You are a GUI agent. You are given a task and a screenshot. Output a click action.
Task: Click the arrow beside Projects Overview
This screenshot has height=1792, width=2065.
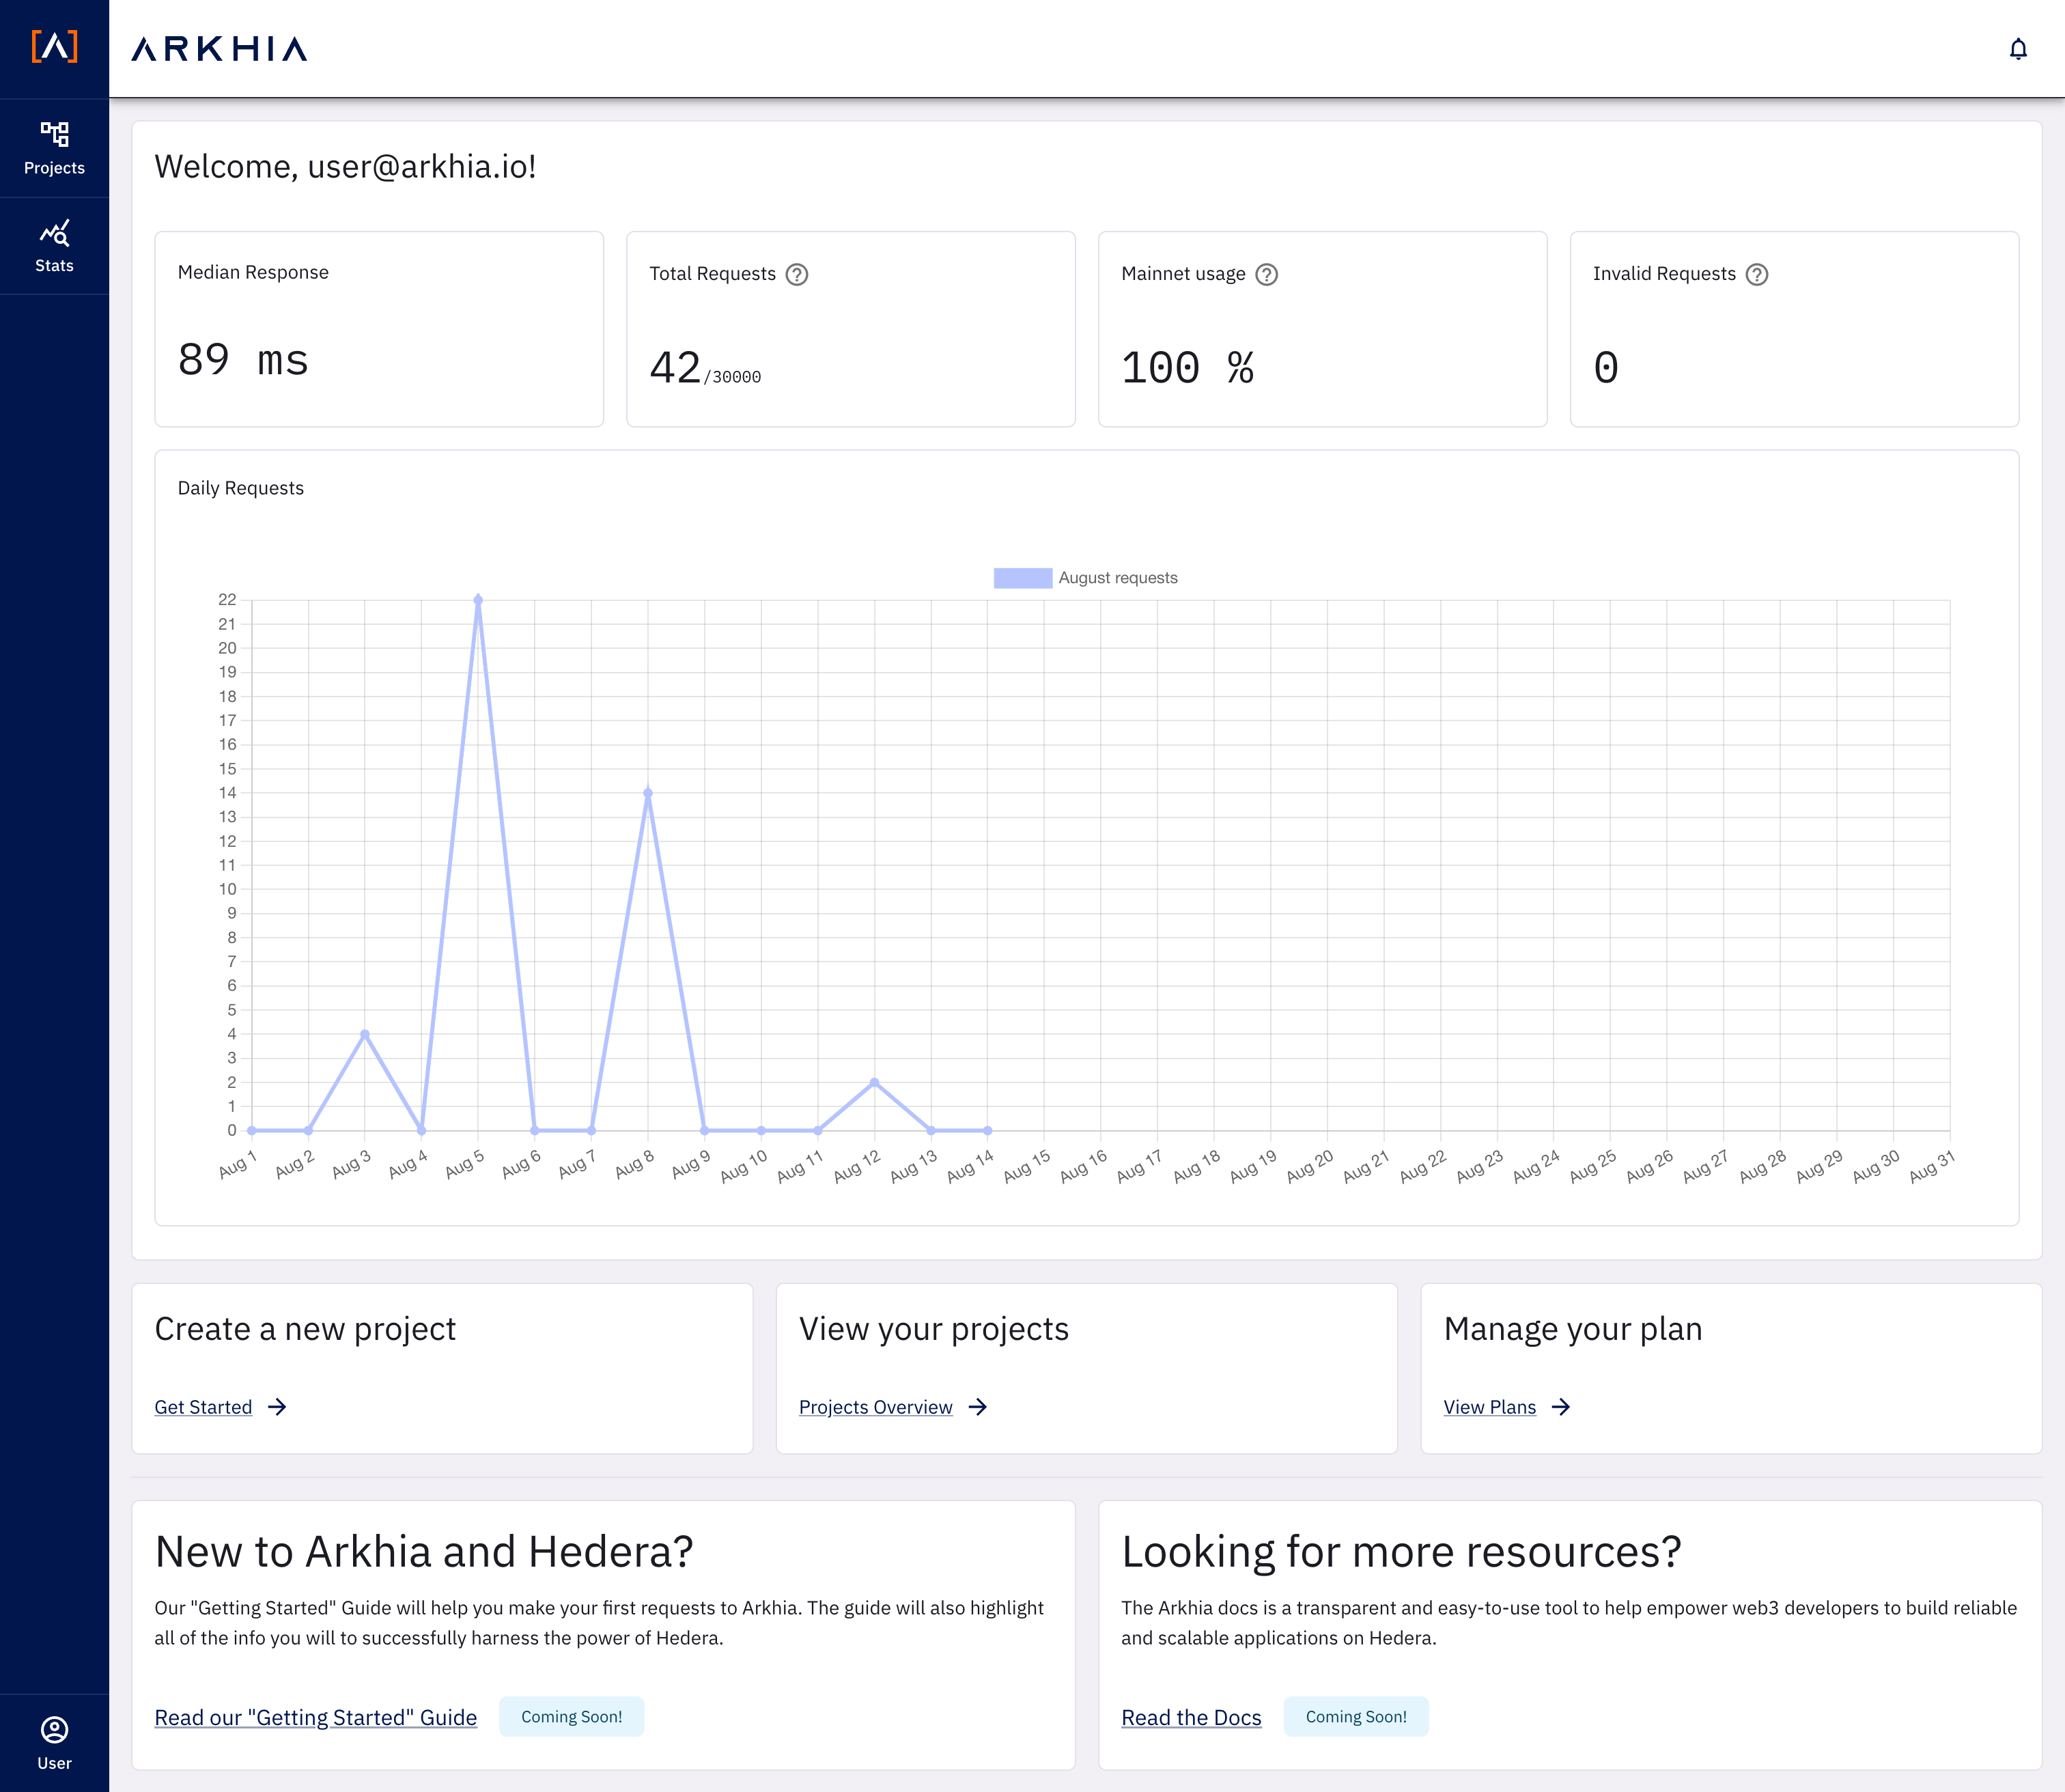pyautogui.click(x=978, y=1407)
